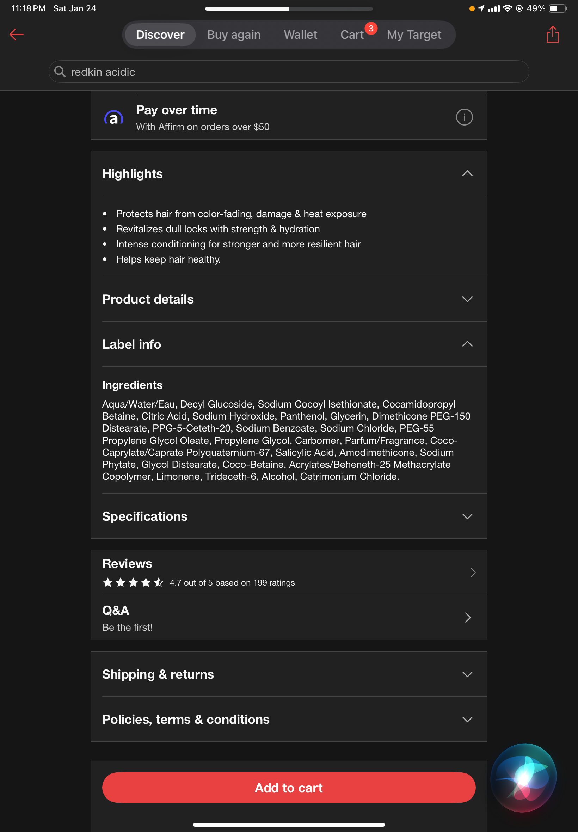Switch to the Buy again tab
Viewport: 578px width, 832px height.
coord(234,35)
